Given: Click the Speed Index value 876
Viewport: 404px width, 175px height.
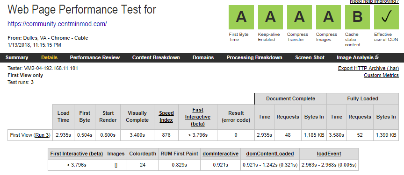Looking at the screenshot, I should click(x=166, y=135).
